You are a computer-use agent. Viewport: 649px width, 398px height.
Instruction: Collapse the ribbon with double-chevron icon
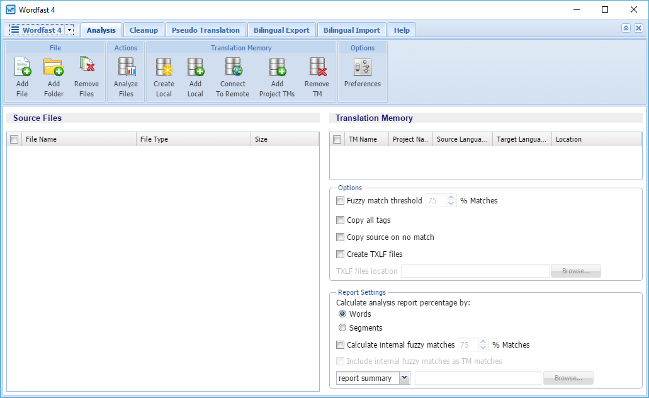click(x=626, y=28)
